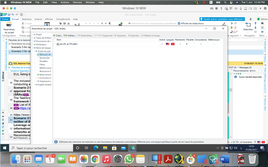Switch to the Avancé ribbon tab
Screen dimensions: 268x167
click(38, 19)
